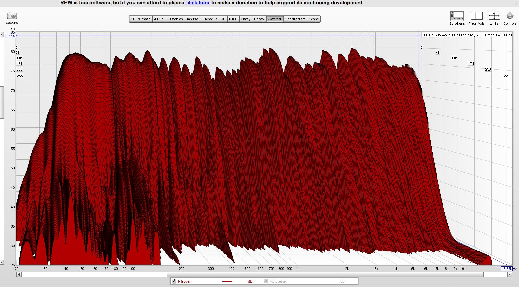The image size is (519, 287).
Task: Toggle the Scrollbars icon button
Action: [457, 16]
